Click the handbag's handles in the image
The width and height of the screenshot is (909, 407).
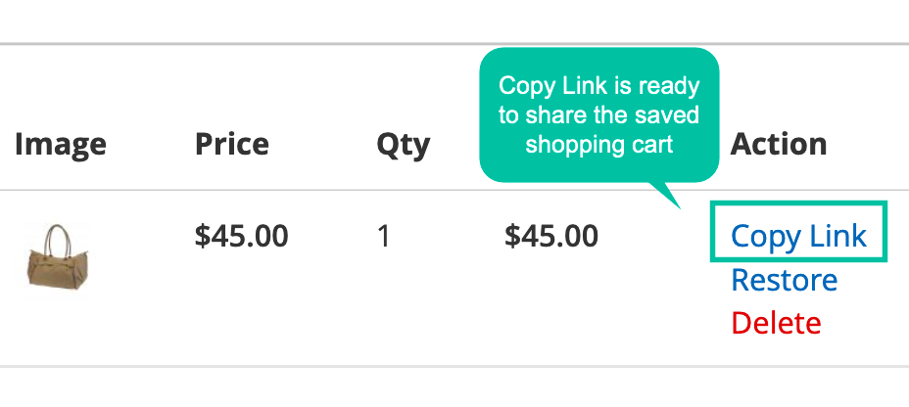click(x=59, y=239)
